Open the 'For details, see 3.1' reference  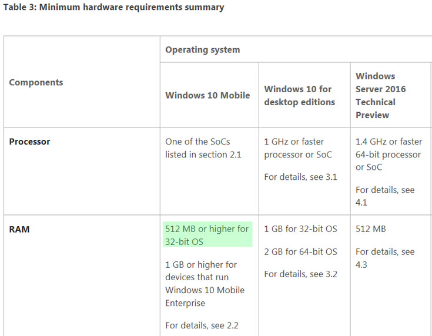tap(300, 177)
